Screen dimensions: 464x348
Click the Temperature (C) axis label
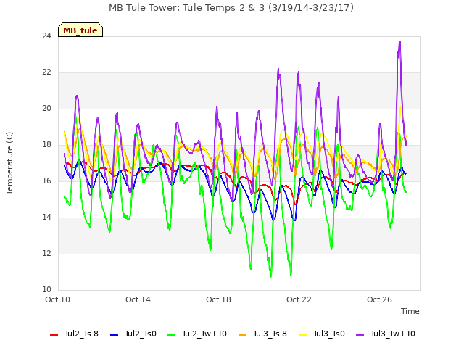(x=9, y=163)
